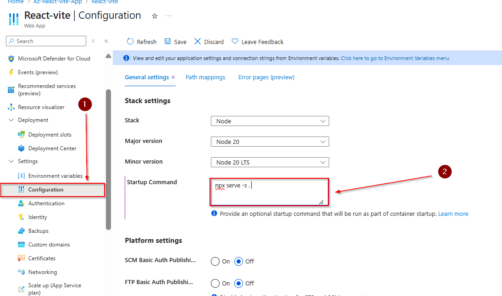Switch to the Path mappings tab
Image resolution: width=502 pixels, height=296 pixels.
coord(205,77)
